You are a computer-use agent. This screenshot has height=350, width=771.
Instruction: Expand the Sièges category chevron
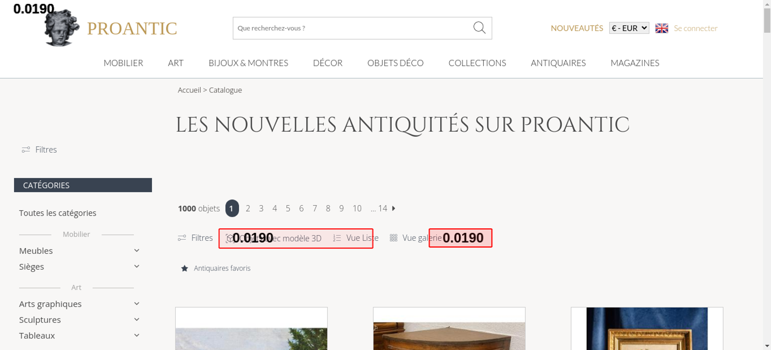point(136,266)
